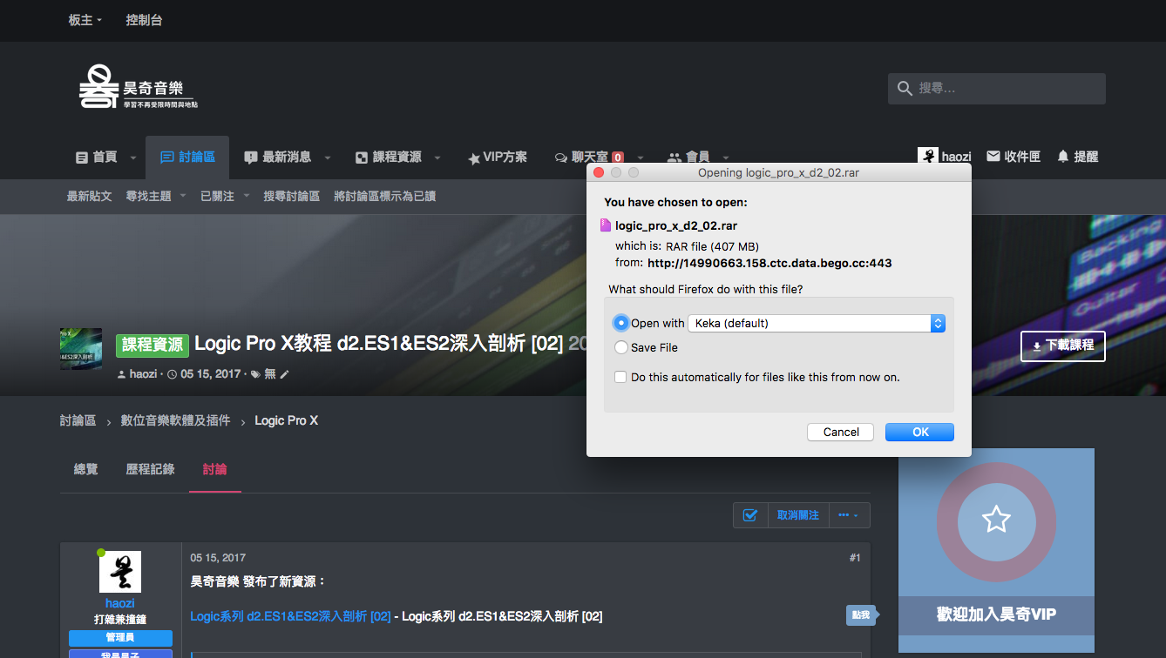Click the haozi author name in byline

click(143, 374)
